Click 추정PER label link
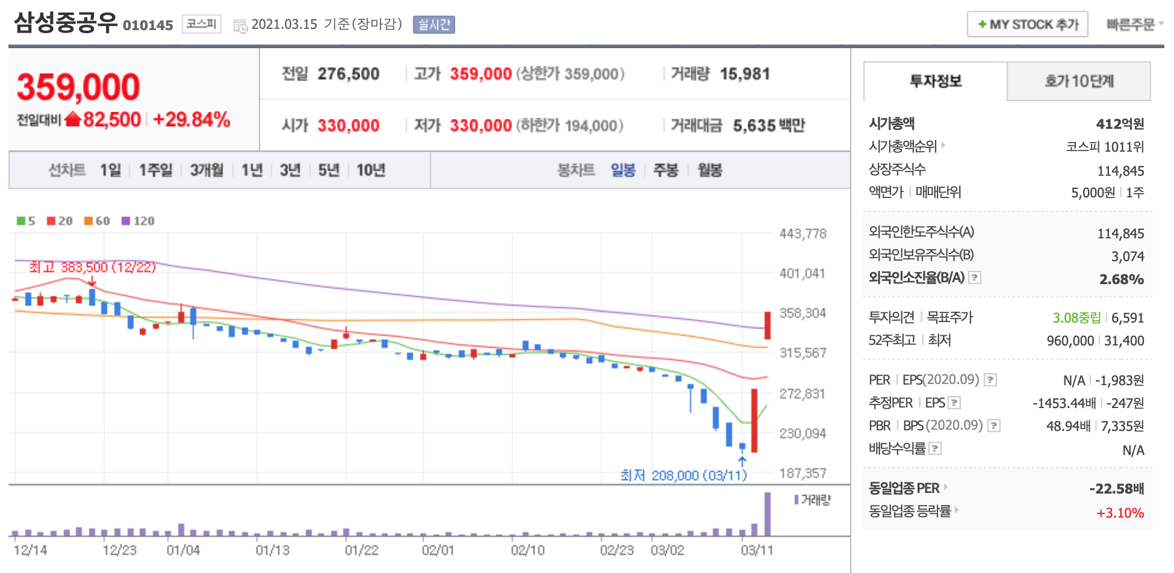Screen dimensions: 1174x573 (x=890, y=403)
